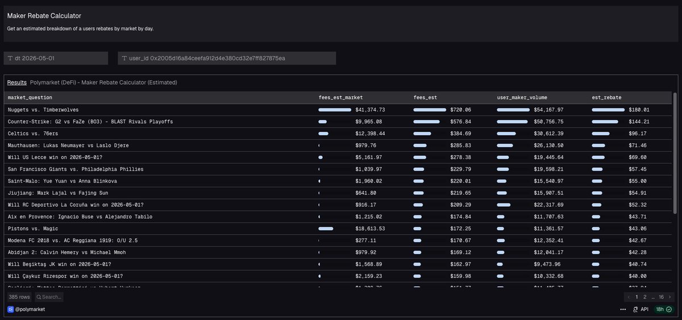Click the $180.01 est_rebate value
Screen dimensions: 682x320
[x=639, y=110]
